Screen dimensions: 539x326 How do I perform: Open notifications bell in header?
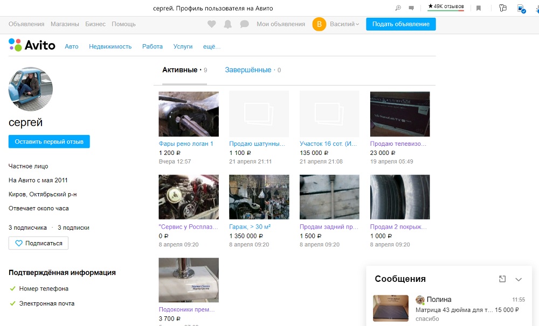[228, 24]
